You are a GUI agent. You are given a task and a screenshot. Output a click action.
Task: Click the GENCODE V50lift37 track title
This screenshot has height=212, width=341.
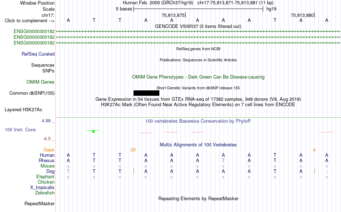198,26
